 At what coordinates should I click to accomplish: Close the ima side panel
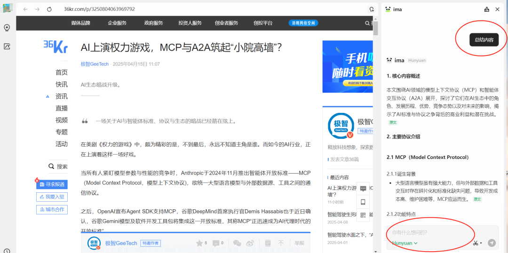coord(497,9)
